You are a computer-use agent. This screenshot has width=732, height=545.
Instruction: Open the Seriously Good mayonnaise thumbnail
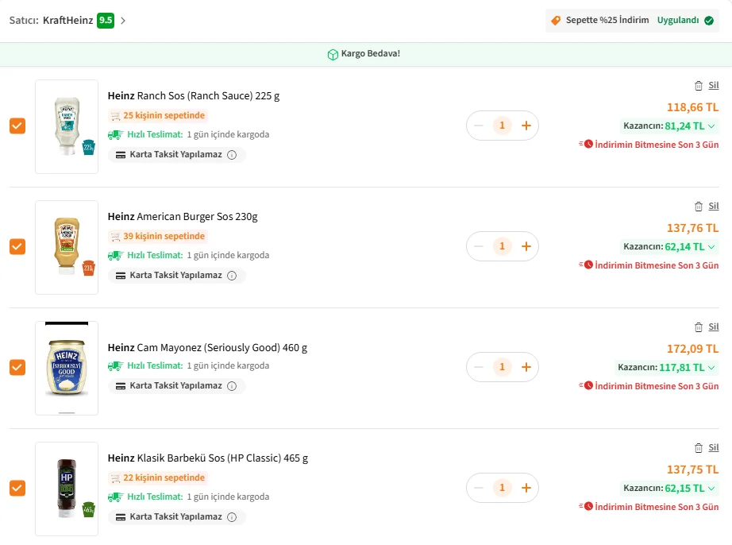tap(67, 368)
